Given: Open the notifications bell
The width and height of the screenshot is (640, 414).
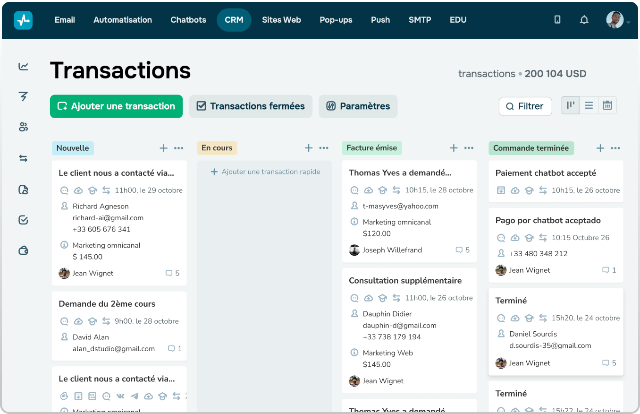Looking at the screenshot, I should pos(584,20).
